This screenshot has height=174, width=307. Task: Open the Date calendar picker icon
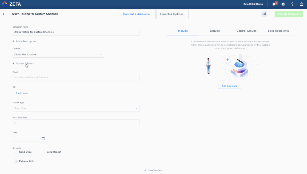(43, 138)
